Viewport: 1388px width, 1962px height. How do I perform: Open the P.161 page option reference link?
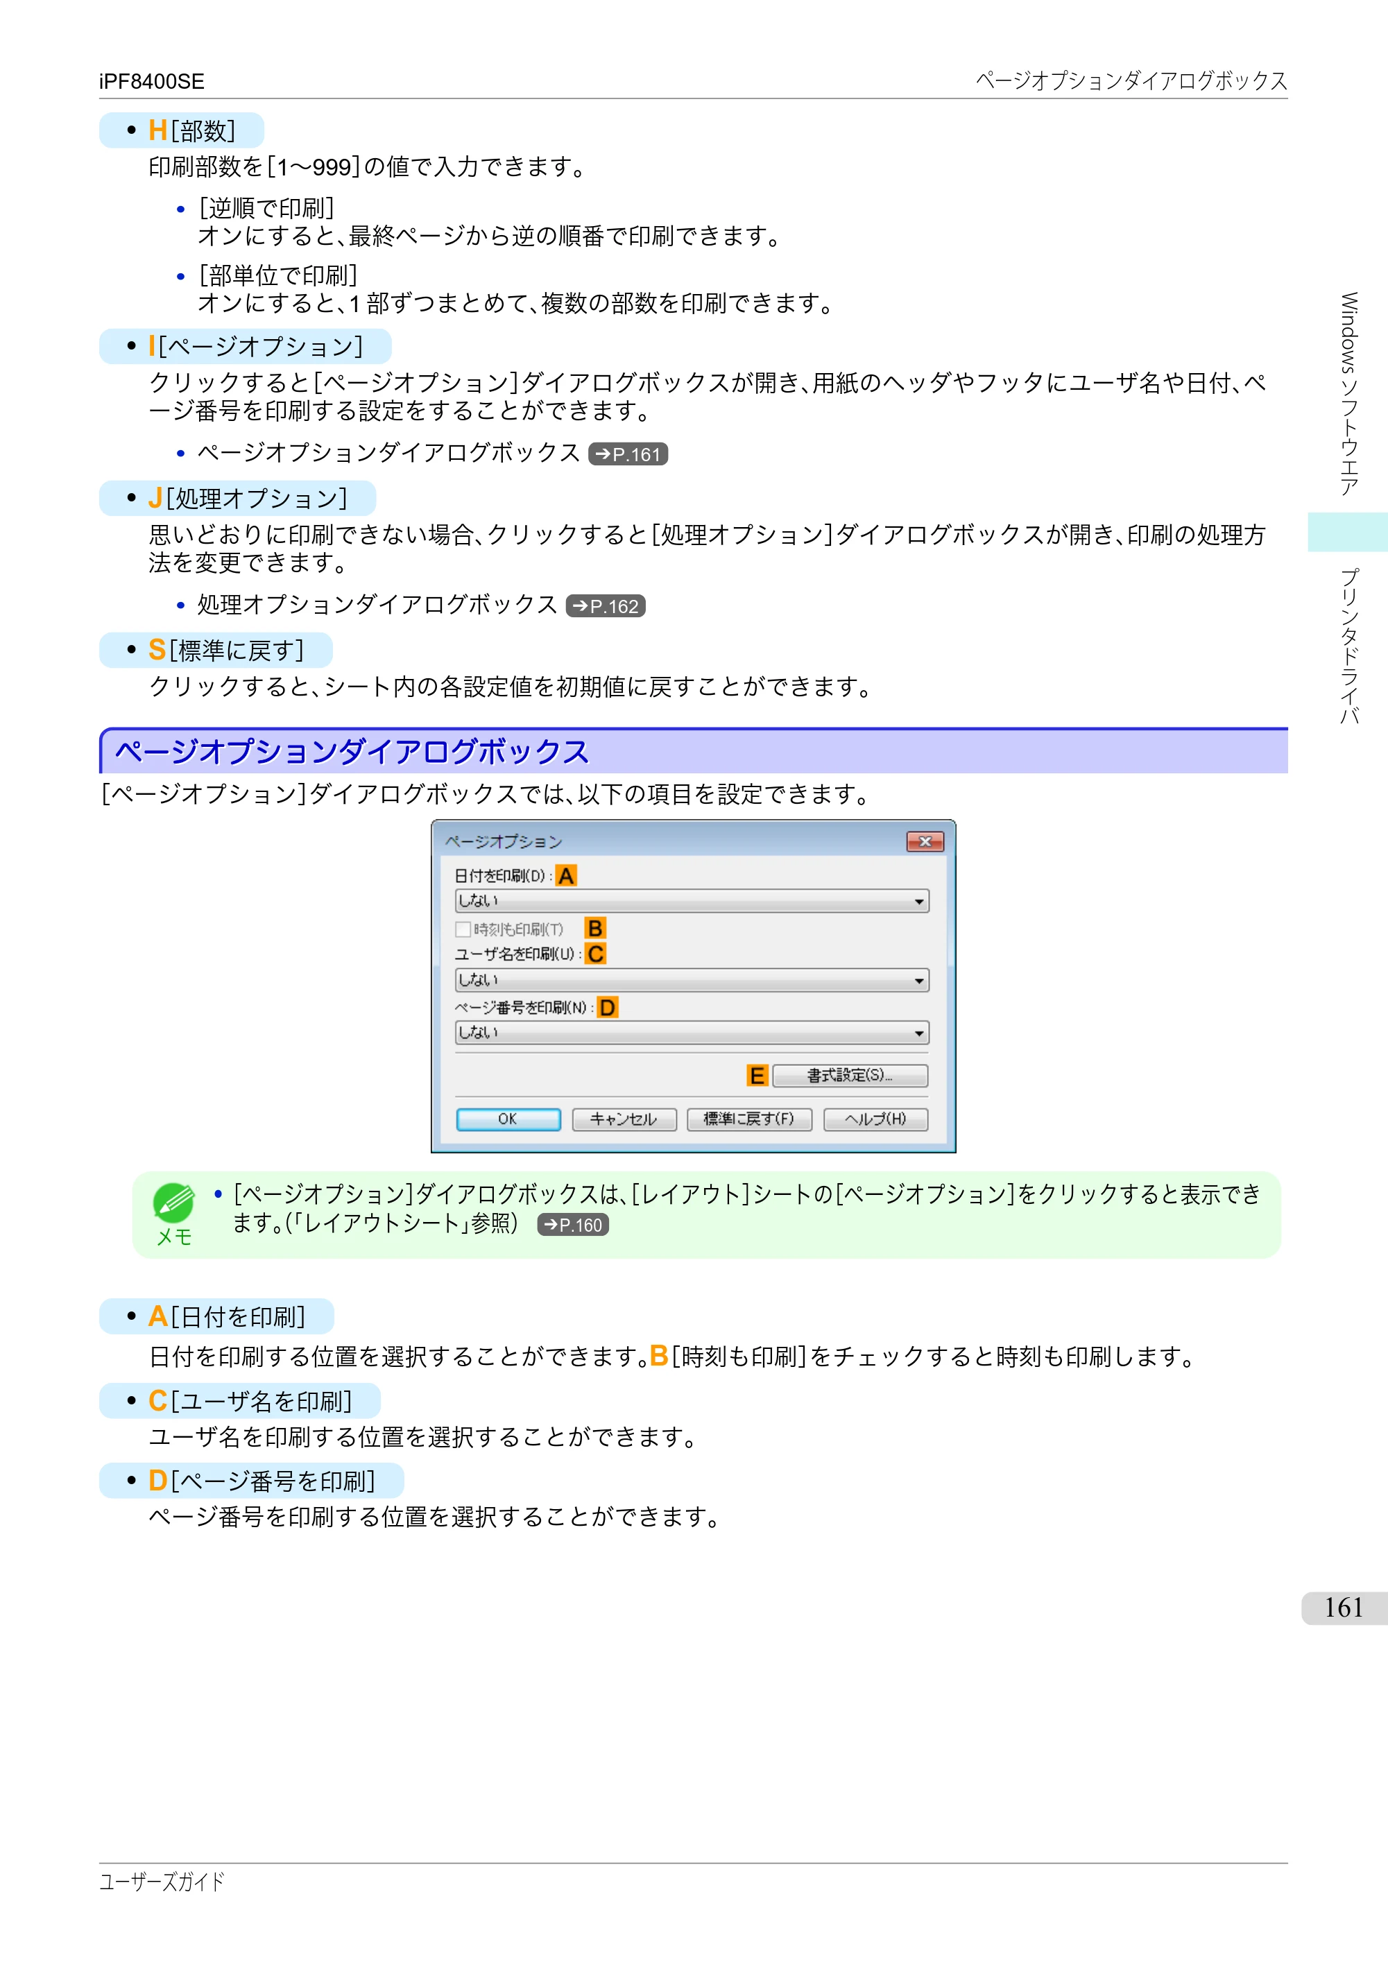(627, 454)
